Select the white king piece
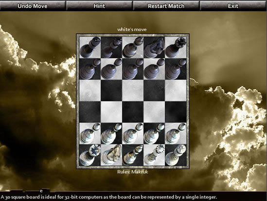The image size is (267, 201). tap(176, 155)
